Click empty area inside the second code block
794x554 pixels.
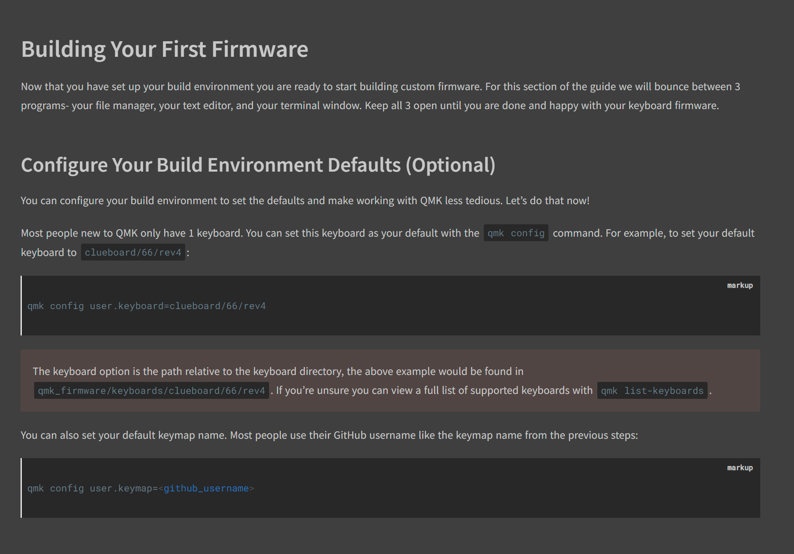(x=494, y=494)
